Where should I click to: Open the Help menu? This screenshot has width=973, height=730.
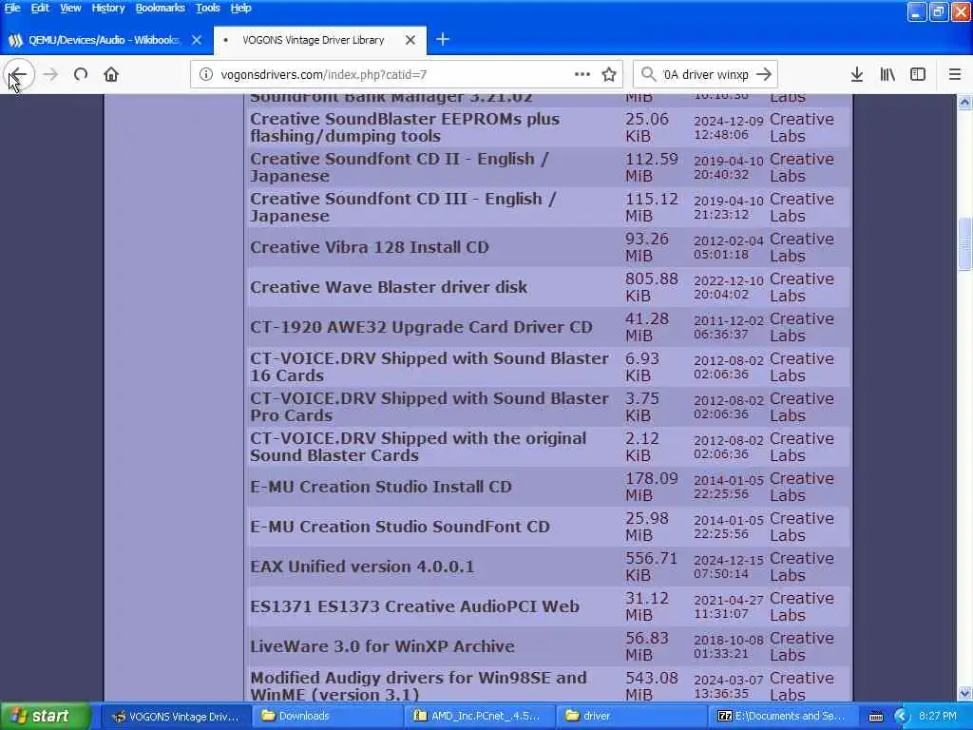[x=240, y=8]
